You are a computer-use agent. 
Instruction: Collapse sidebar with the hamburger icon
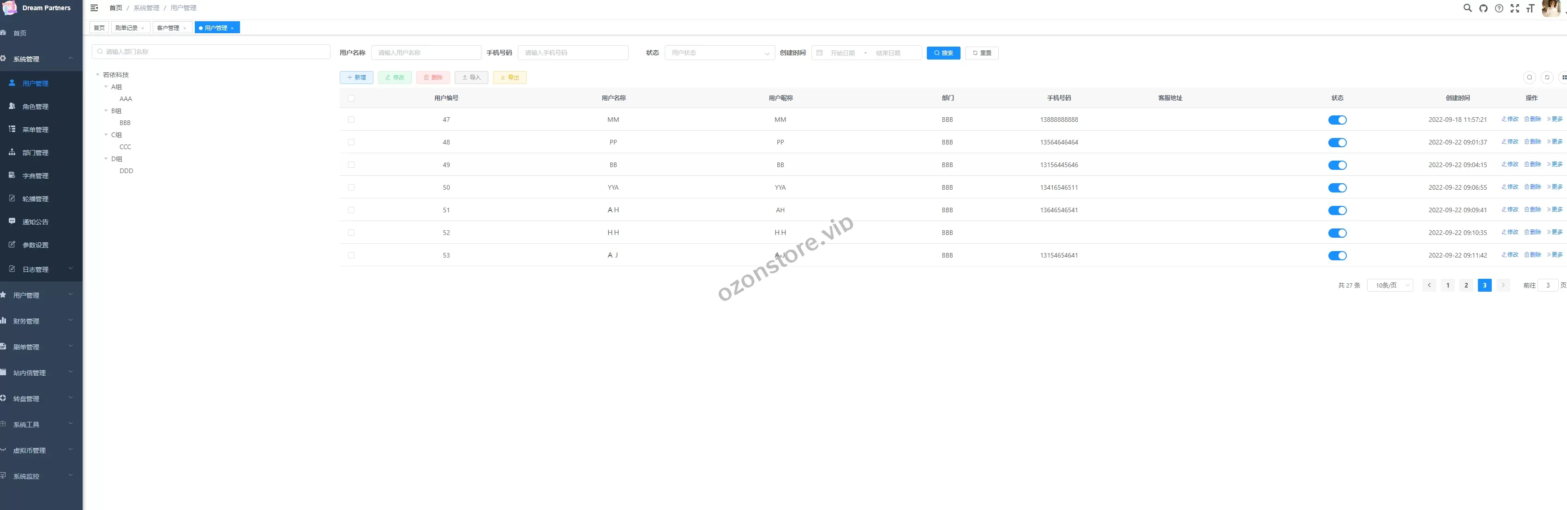coord(94,8)
